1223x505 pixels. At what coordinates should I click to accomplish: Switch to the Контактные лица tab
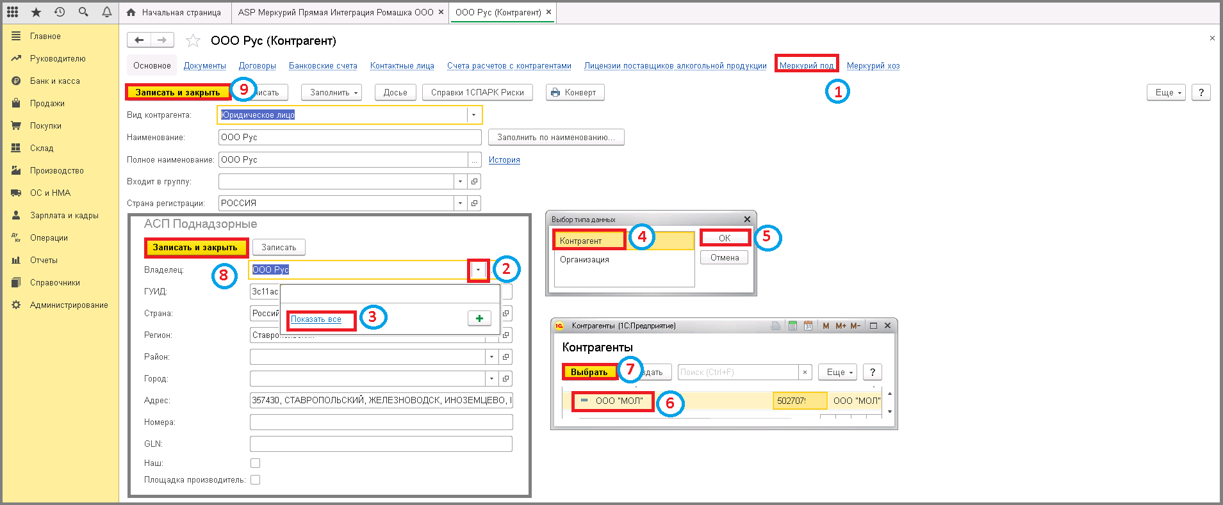[402, 65]
